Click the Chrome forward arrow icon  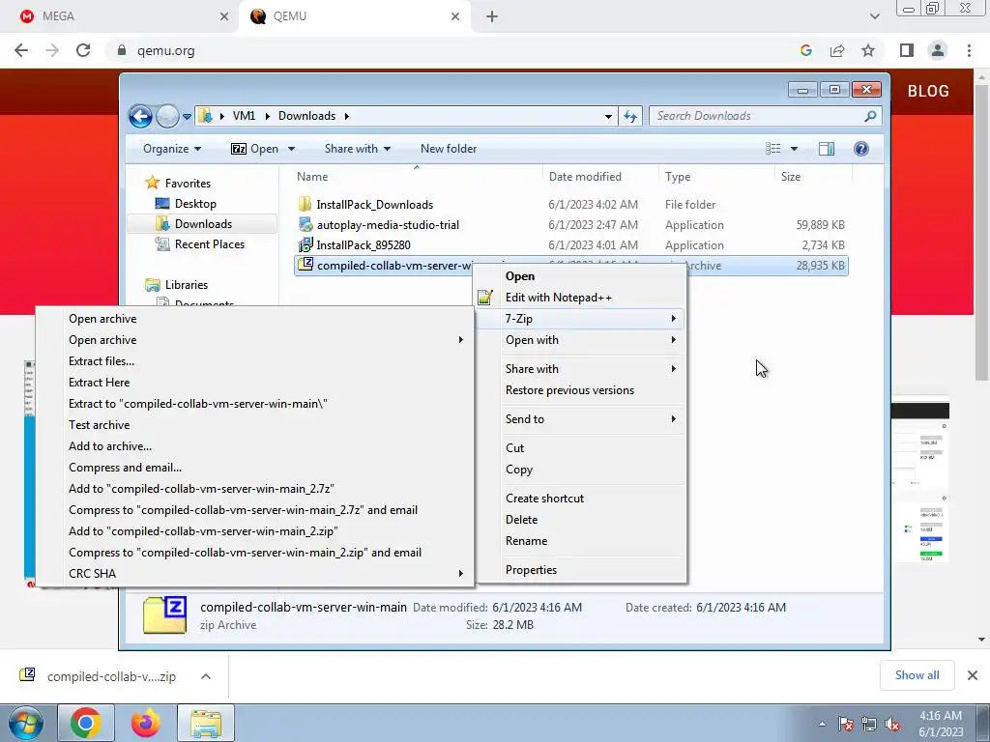click(52, 50)
